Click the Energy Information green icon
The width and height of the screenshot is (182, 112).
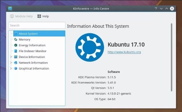click(x=16, y=45)
